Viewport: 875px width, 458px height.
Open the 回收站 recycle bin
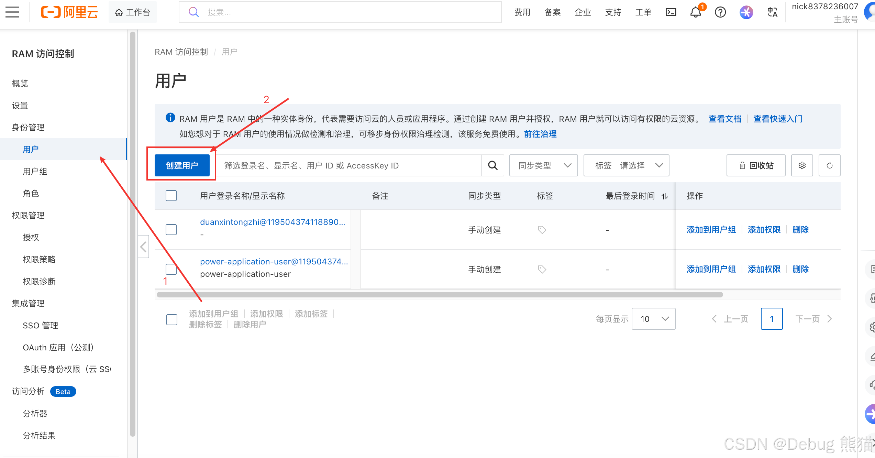coord(756,165)
